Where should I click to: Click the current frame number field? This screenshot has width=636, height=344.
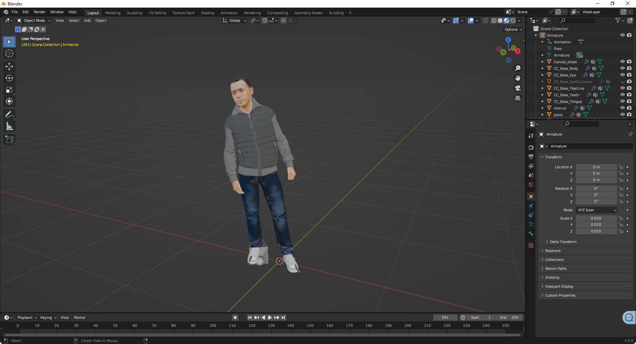445,317
